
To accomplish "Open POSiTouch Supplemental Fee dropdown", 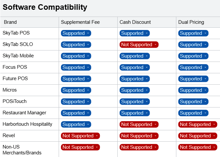I will (76, 102).
